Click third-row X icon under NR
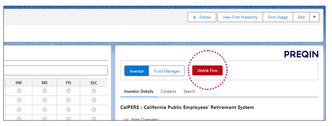This screenshot has height=126, width=332. [x=44, y=109]
